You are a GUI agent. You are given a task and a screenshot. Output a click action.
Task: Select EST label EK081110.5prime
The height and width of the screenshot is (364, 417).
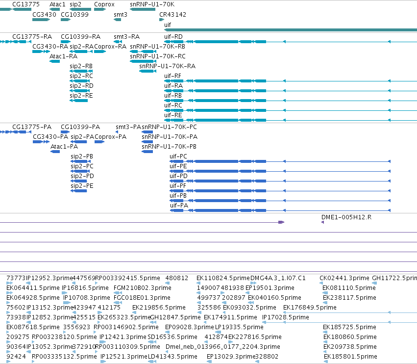click(x=349, y=288)
